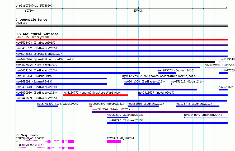This screenshot has height=151, width=235.
Task: Click the 9q21.11 cytogenetic band bar
Action: 121,26
